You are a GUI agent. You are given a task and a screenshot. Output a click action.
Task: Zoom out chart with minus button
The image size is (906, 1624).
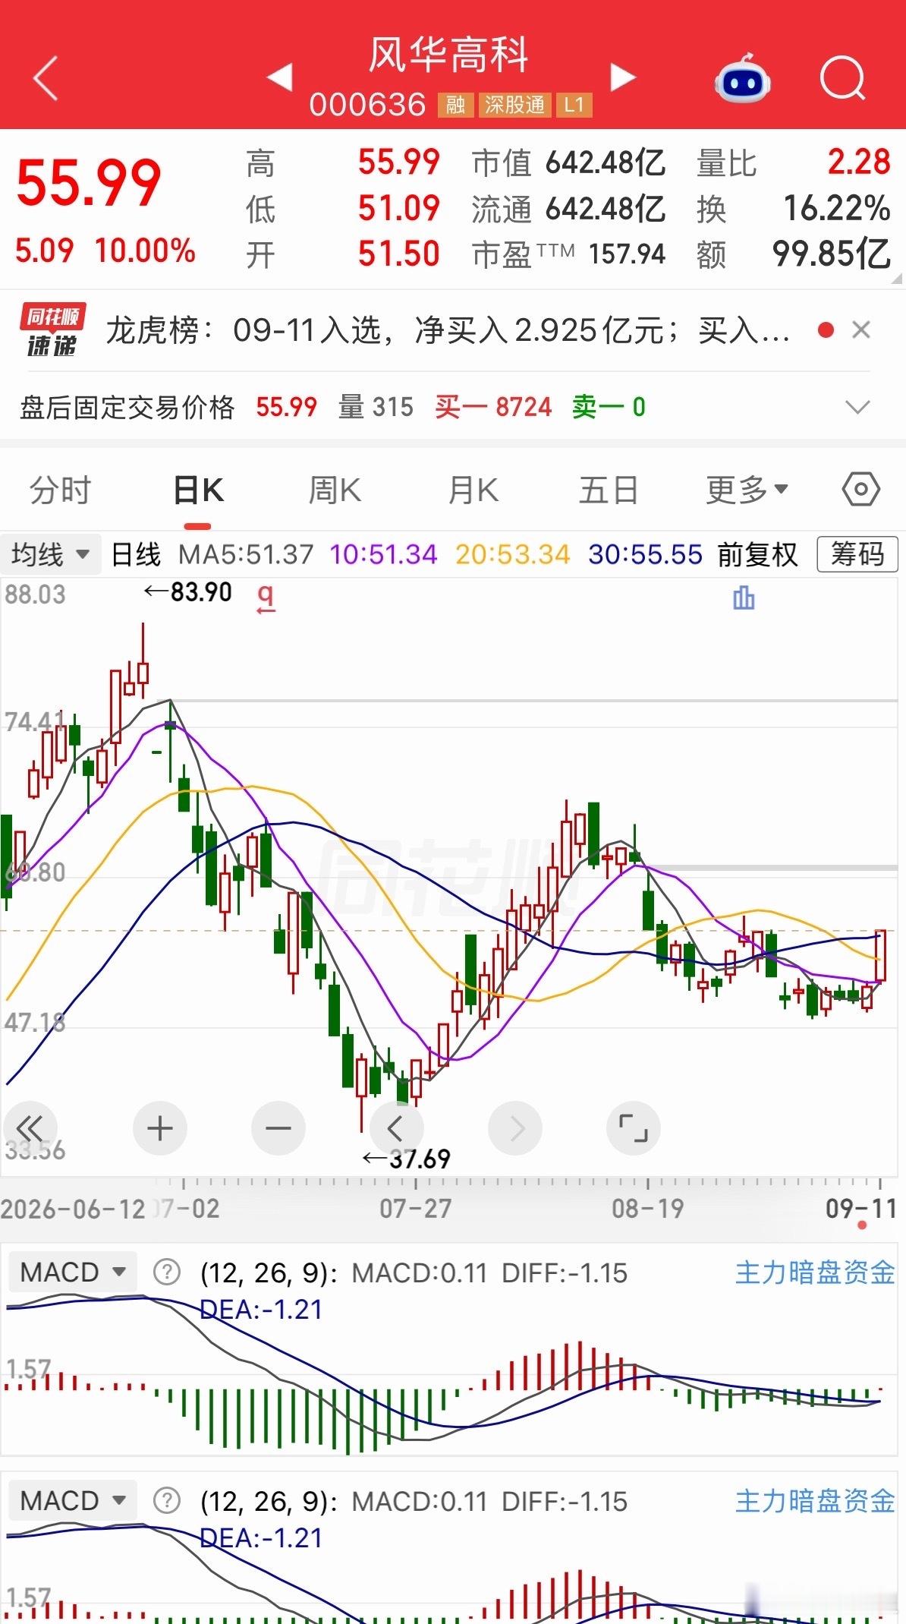(x=278, y=1128)
